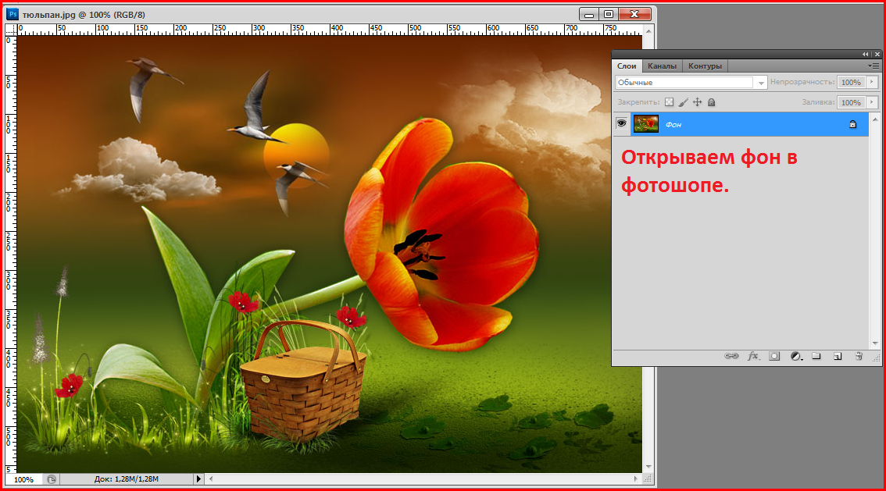The width and height of the screenshot is (886, 491).
Task: Click the ruler origin corner box
Action: click(x=11, y=30)
